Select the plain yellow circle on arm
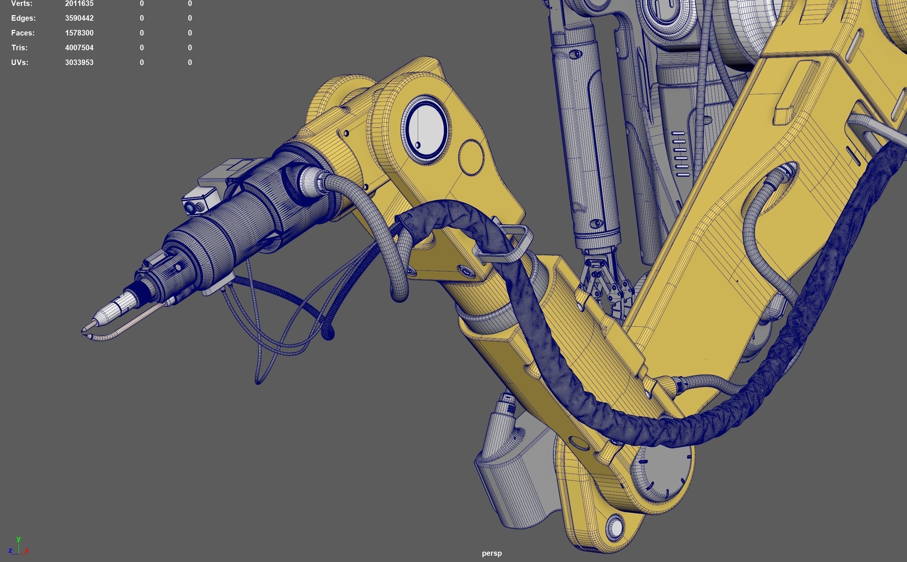Screen dimensions: 907x562 click(471, 158)
